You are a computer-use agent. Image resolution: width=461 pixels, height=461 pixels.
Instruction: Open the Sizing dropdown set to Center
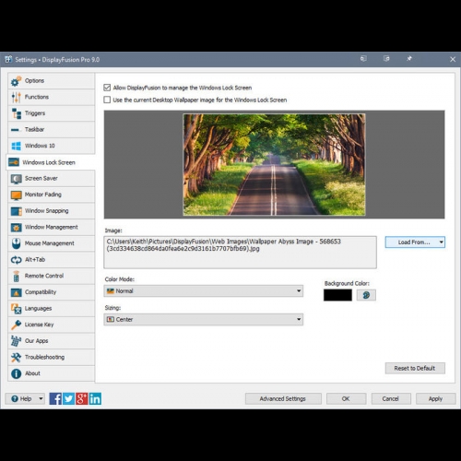(x=204, y=319)
